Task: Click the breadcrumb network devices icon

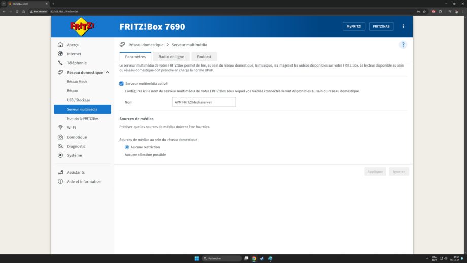Action: coord(122,45)
